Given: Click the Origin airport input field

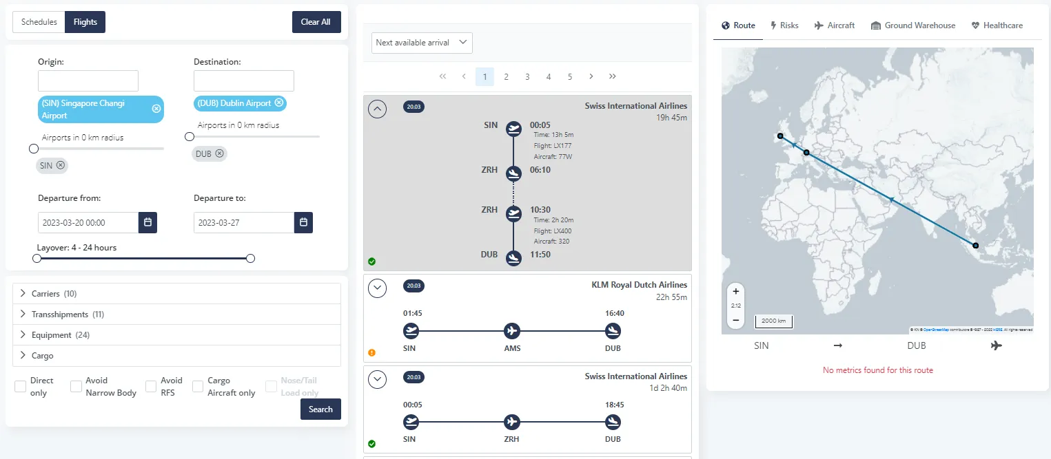Looking at the screenshot, I should [x=88, y=81].
